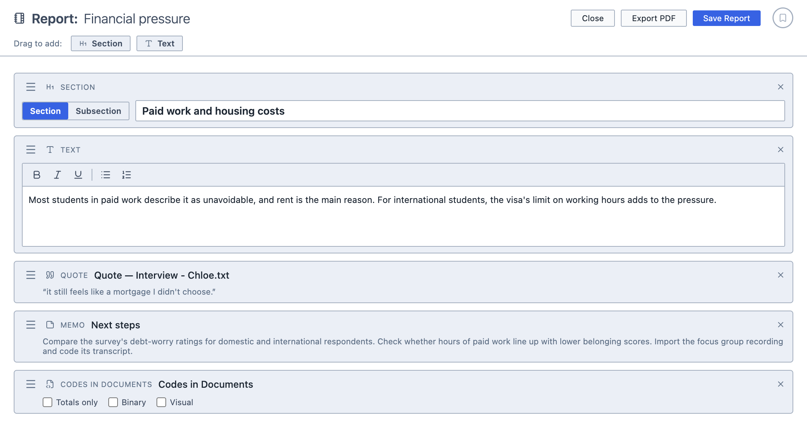This screenshot has height=423, width=807.
Task: Enable the Visual checkbox
Action: [x=161, y=402]
